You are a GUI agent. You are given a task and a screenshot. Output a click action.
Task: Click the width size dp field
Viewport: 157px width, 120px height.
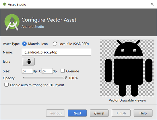(27, 71)
